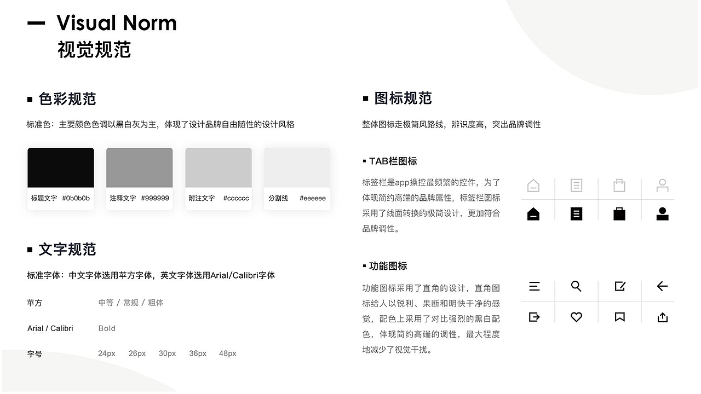Click the #eeeeee hex code text
This screenshot has width=701, height=394.
313,198
